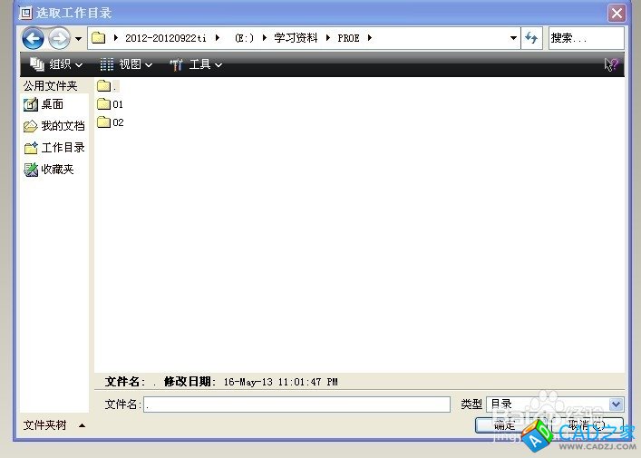Click the Forward navigation arrow

tap(58, 38)
